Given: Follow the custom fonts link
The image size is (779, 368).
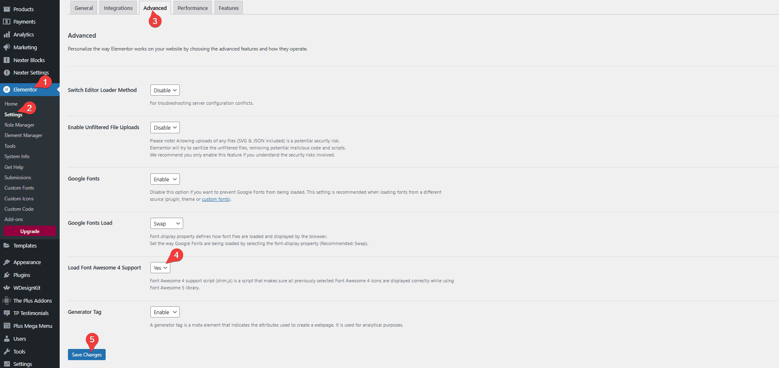Looking at the screenshot, I should (215, 200).
